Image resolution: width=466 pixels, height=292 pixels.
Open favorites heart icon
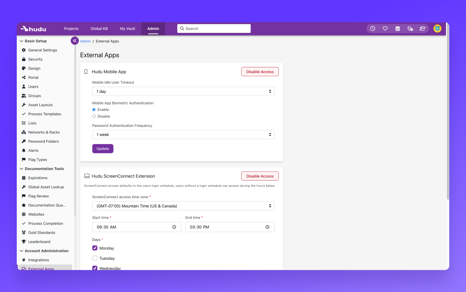(x=385, y=29)
